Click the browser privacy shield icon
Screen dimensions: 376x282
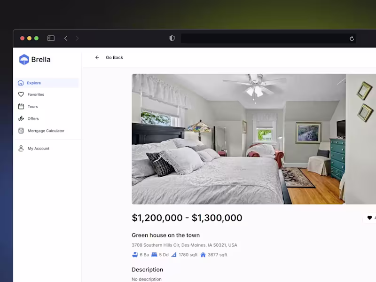tap(172, 38)
